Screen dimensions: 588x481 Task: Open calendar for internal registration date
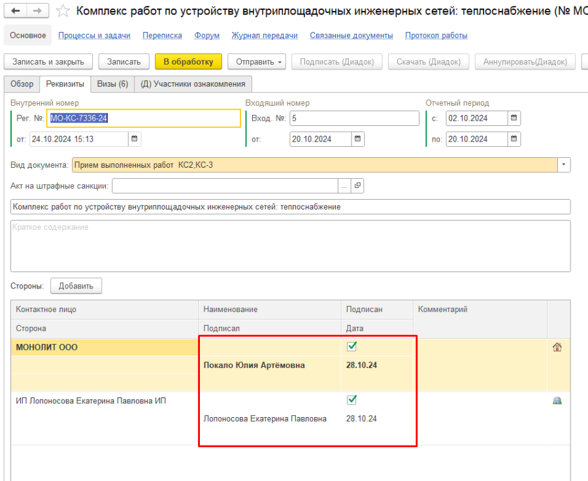click(x=135, y=138)
